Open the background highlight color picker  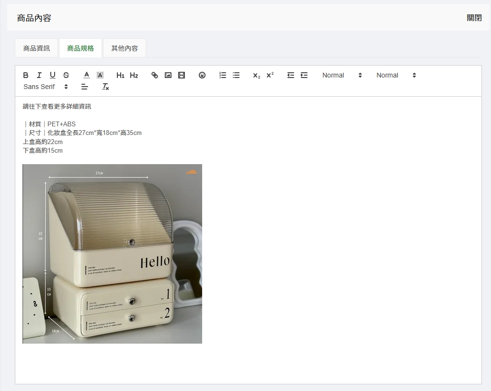pyautogui.click(x=100, y=75)
